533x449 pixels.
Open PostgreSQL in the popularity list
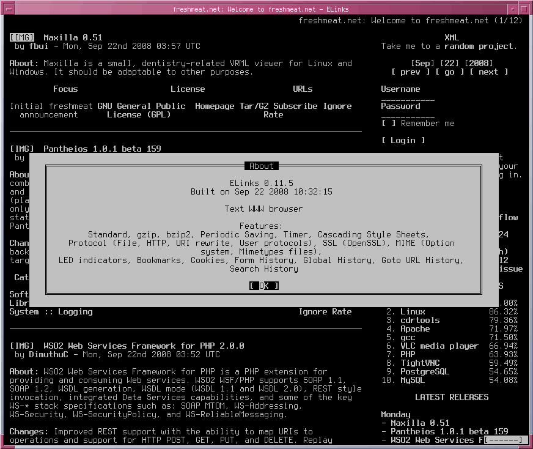[425, 371]
